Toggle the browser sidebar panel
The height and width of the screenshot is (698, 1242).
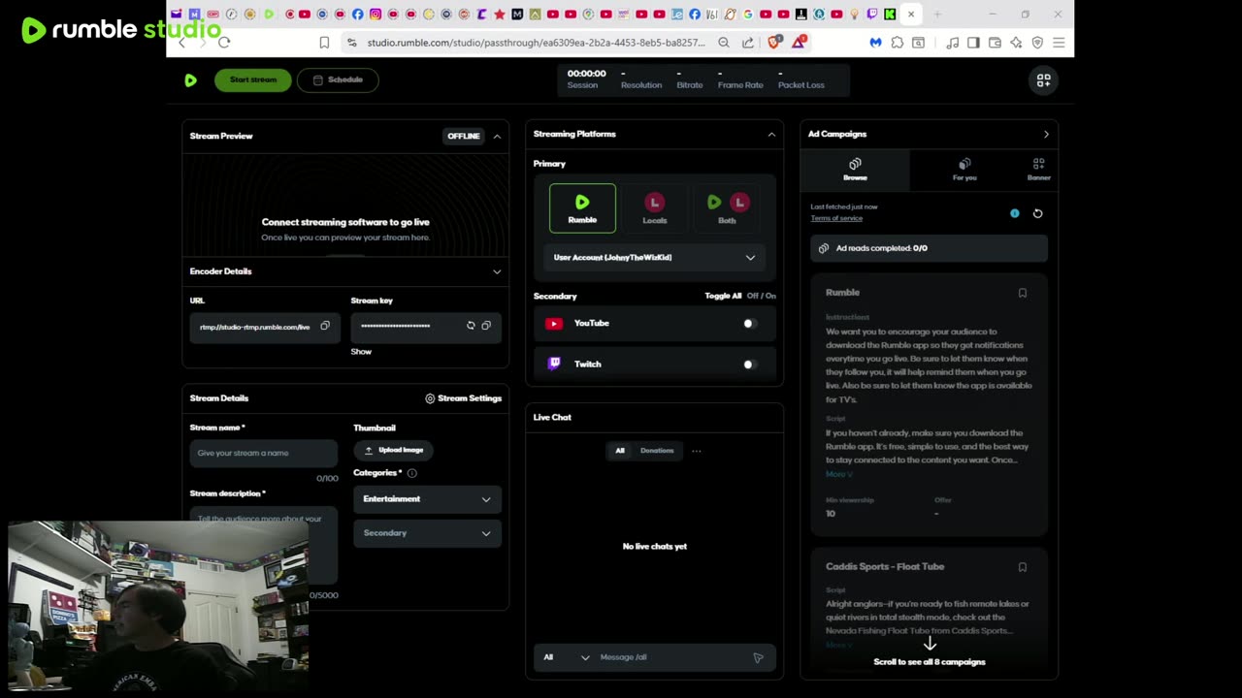[x=973, y=43]
